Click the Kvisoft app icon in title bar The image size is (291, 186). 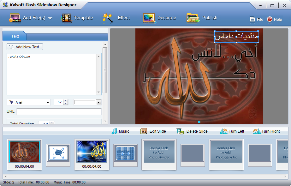(x=5, y=5)
